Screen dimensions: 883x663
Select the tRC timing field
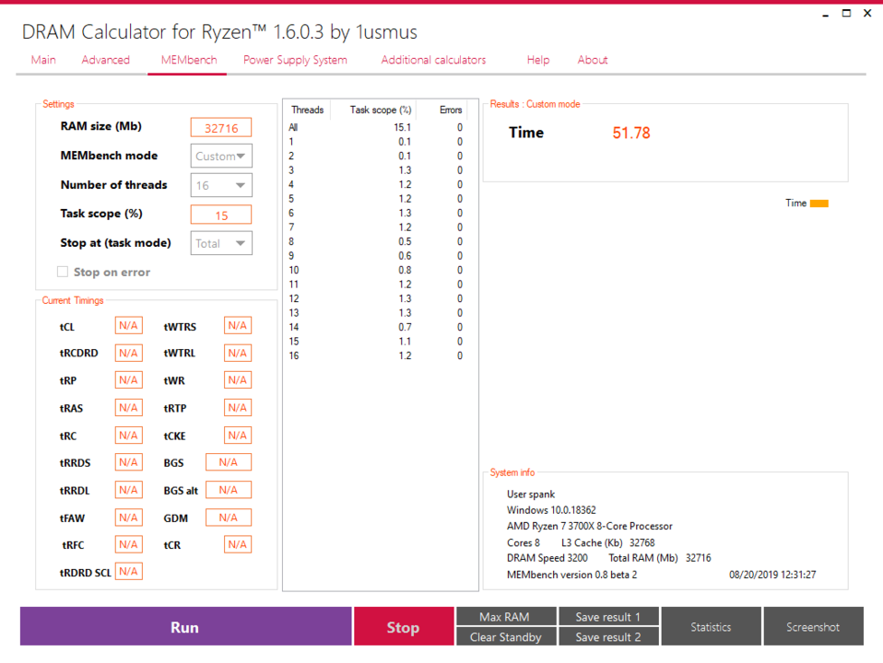(x=128, y=435)
